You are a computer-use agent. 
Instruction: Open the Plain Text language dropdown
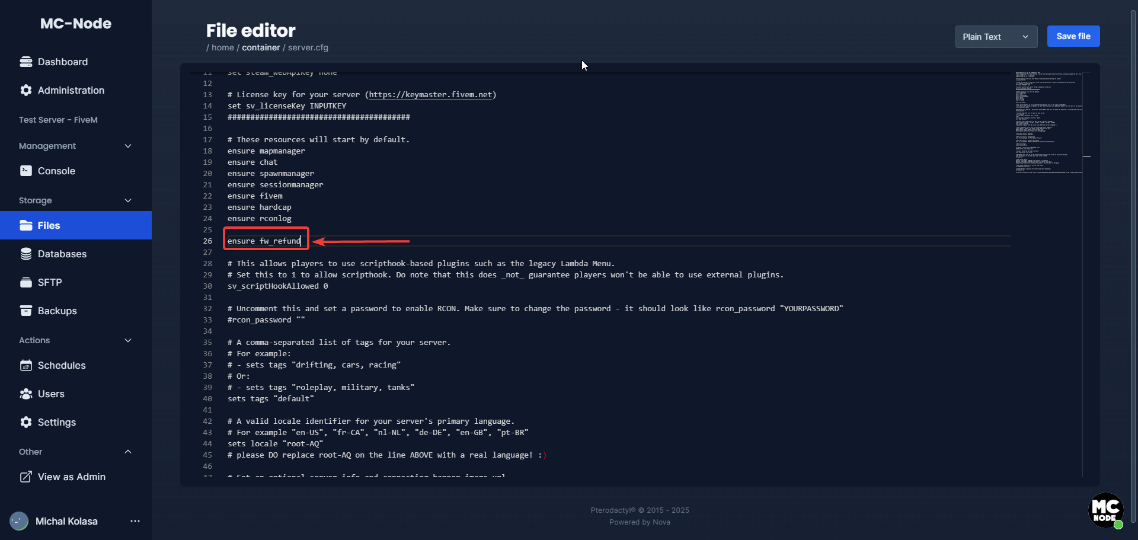pyautogui.click(x=996, y=37)
